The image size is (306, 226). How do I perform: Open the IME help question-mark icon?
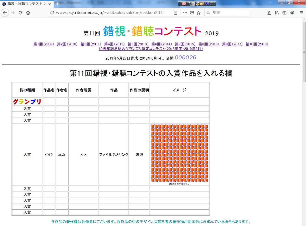[x=207, y=4]
